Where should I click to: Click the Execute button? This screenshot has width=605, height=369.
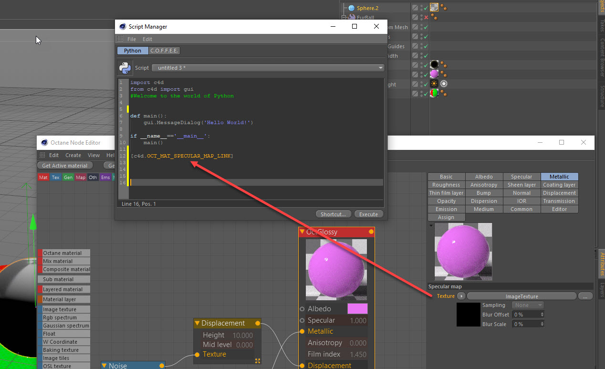368,214
